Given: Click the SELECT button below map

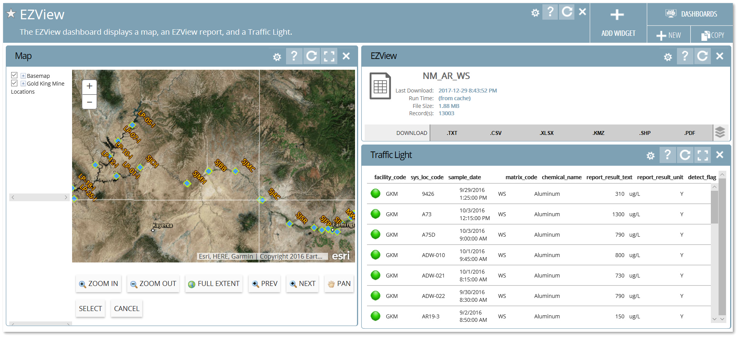Looking at the screenshot, I should (x=91, y=309).
